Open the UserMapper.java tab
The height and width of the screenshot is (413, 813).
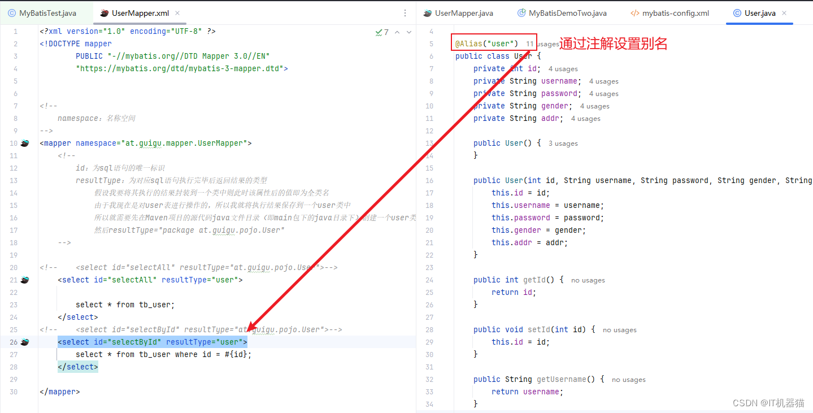click(x=464, y=13)
